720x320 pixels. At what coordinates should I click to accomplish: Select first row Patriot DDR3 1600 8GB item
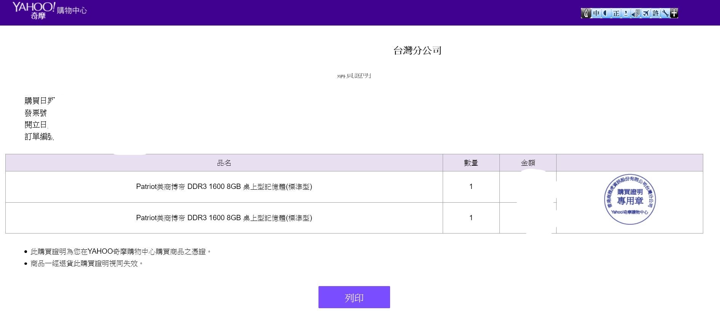tap(224, 187)
